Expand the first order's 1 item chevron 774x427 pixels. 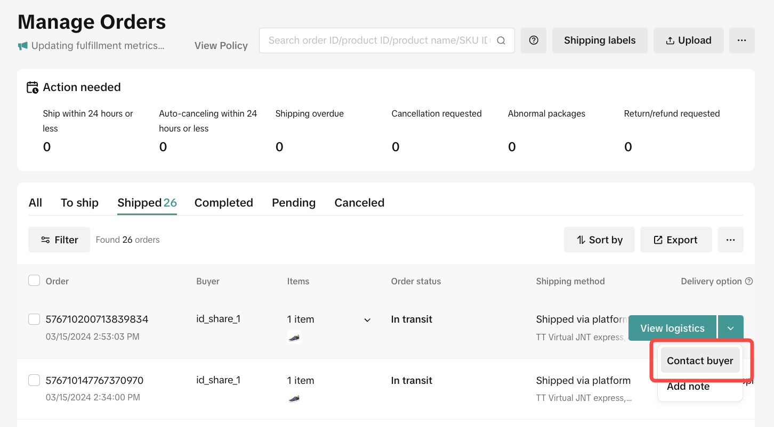pos(367,320)
